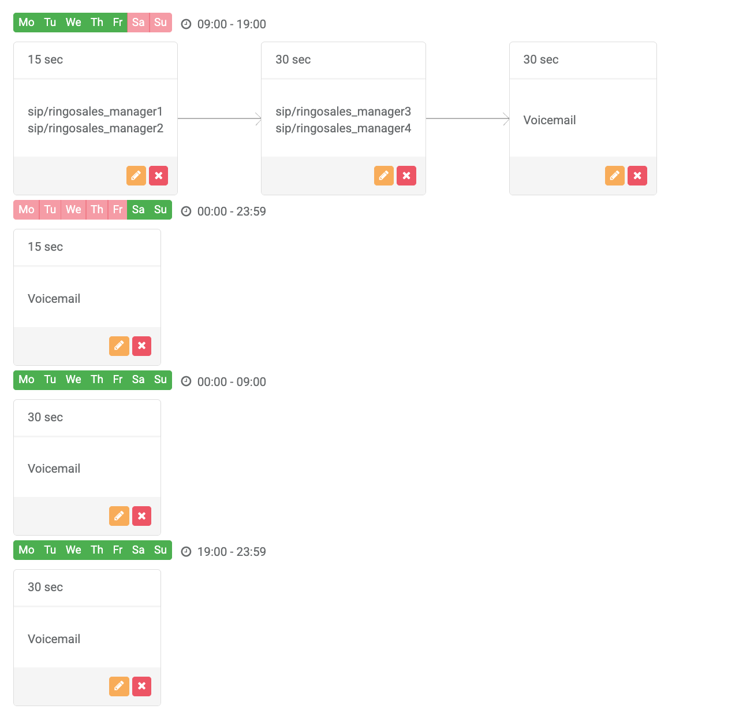Select the sip/ringosales_manager3 entry
This screenshot has width=739, height=720.
pos(343,112)
